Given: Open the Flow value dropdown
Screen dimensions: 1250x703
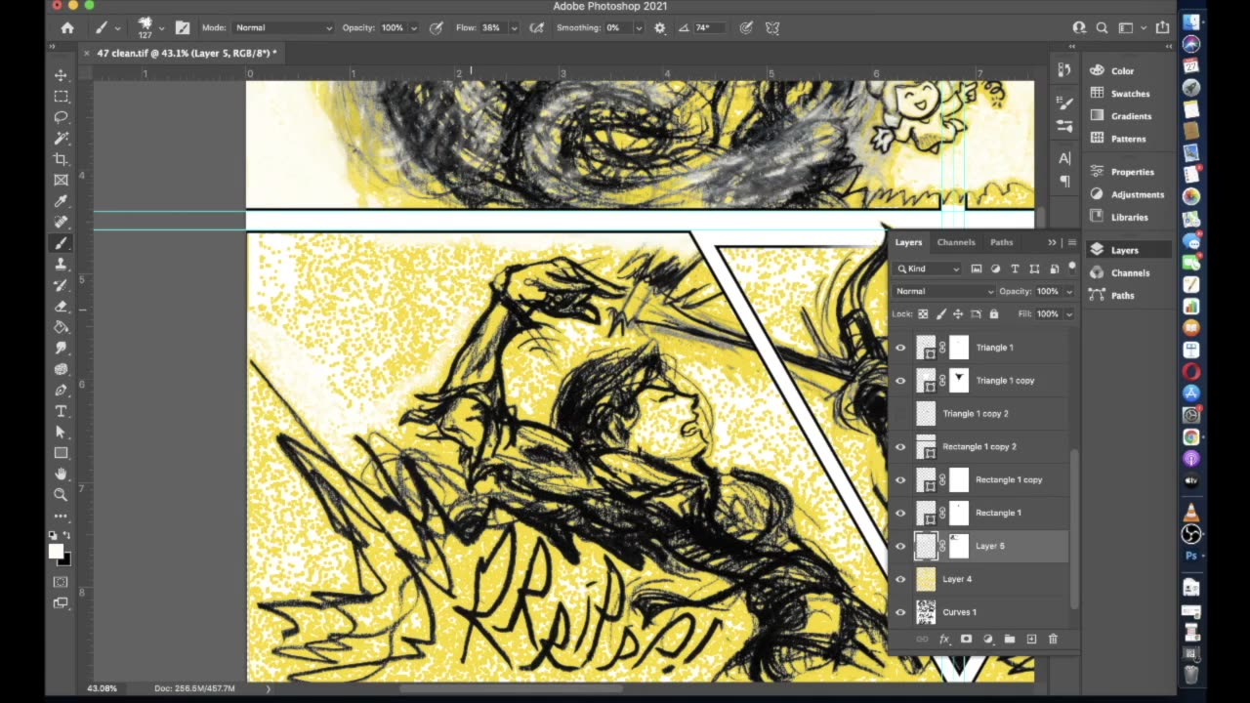Looking at the screenshot, I should click(x=514, y=27).
